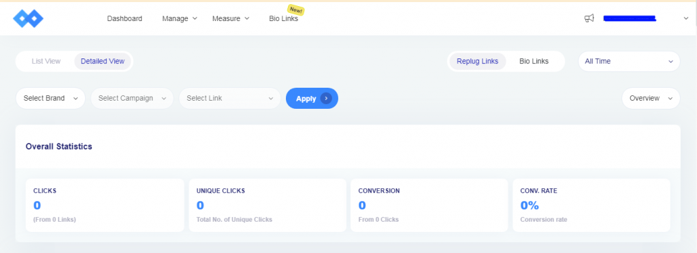Click the 0% conversion rate value
This screenshot has width=697, height=253.
(x=530, y=205)
